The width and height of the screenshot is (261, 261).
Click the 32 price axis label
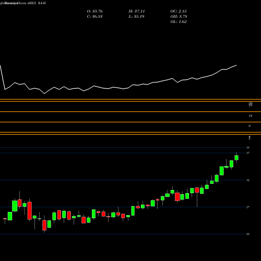pyautogui.click(x=248, y=180)
